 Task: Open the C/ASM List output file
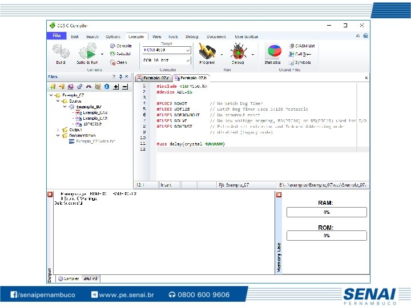tap(302, 46)
